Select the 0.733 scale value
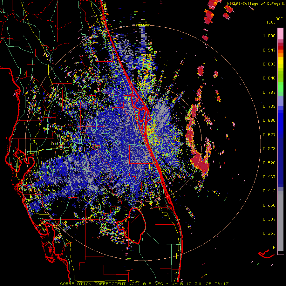Screen dimensions: 286x286 tap(269, 106)
